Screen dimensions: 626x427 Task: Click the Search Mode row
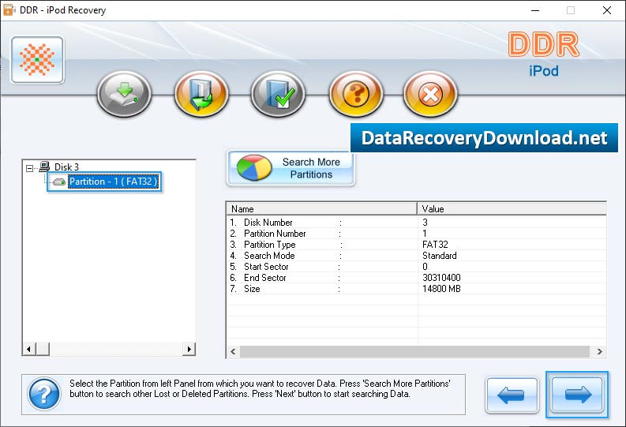pyautogui.click(x=416, y=256)
